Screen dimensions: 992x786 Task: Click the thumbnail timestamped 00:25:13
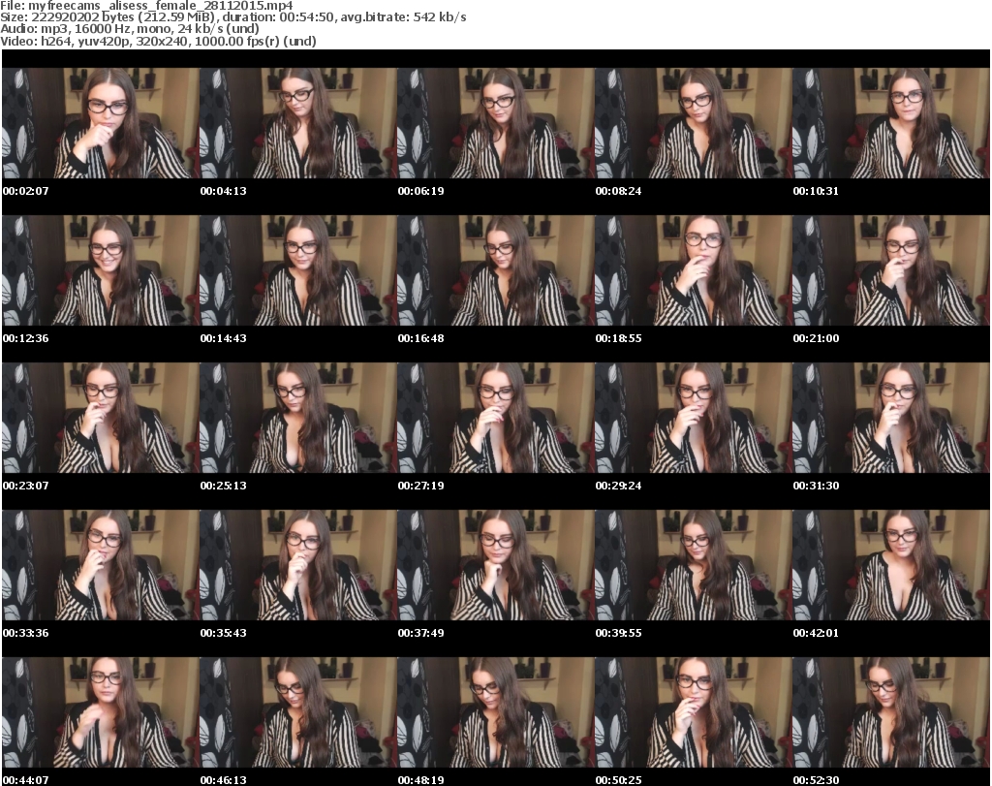click(x=298, y=418)
